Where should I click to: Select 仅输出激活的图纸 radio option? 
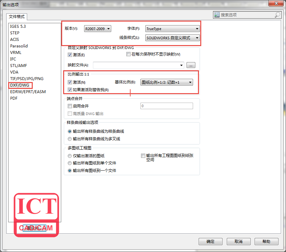click(x=70, y=156)
